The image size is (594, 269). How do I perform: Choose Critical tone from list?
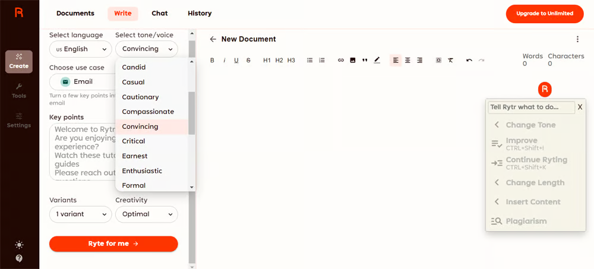tap(152, 141)
